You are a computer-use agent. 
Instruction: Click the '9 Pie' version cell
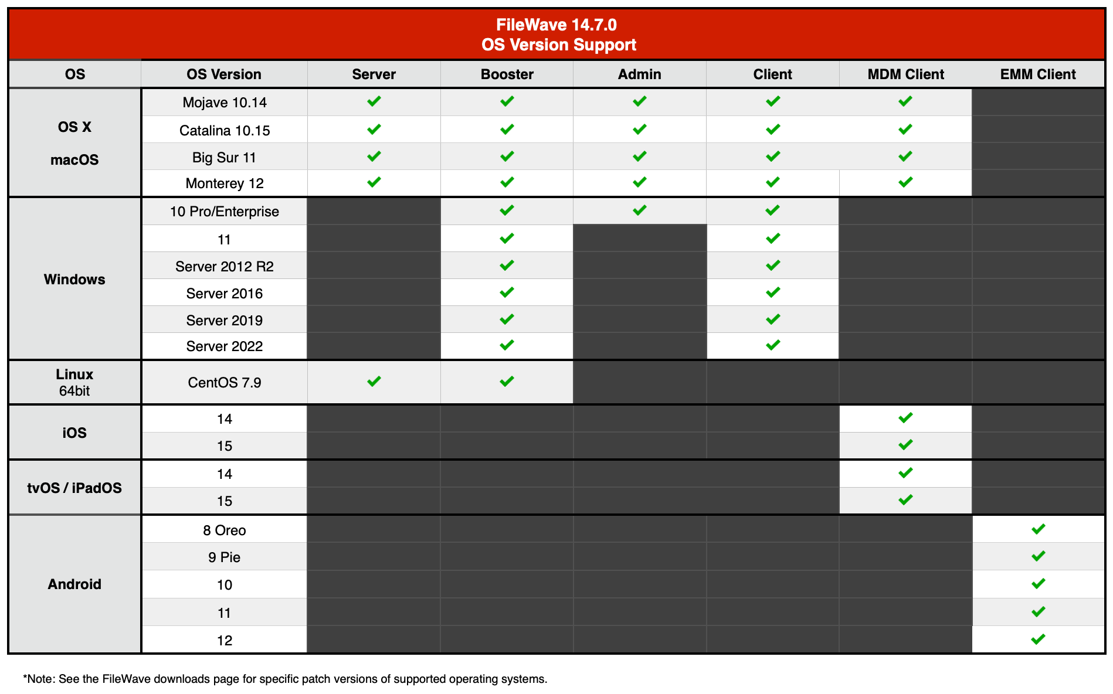pos(225,557)
